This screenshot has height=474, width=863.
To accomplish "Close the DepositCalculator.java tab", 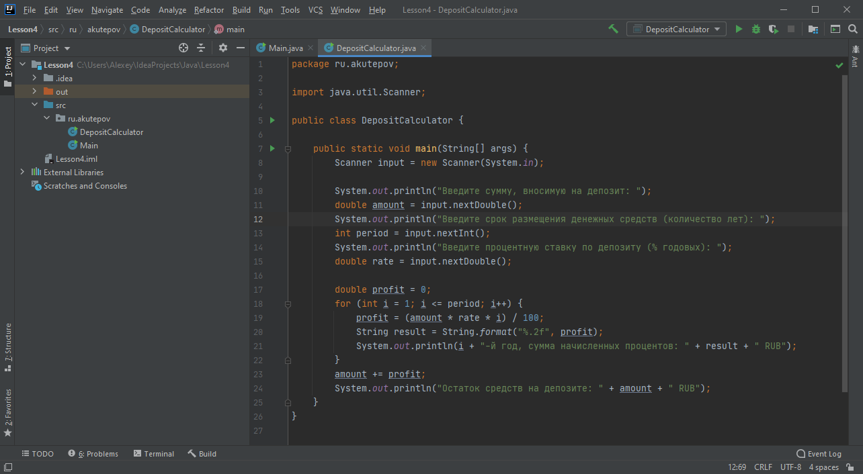I will (x=423, y=48).
